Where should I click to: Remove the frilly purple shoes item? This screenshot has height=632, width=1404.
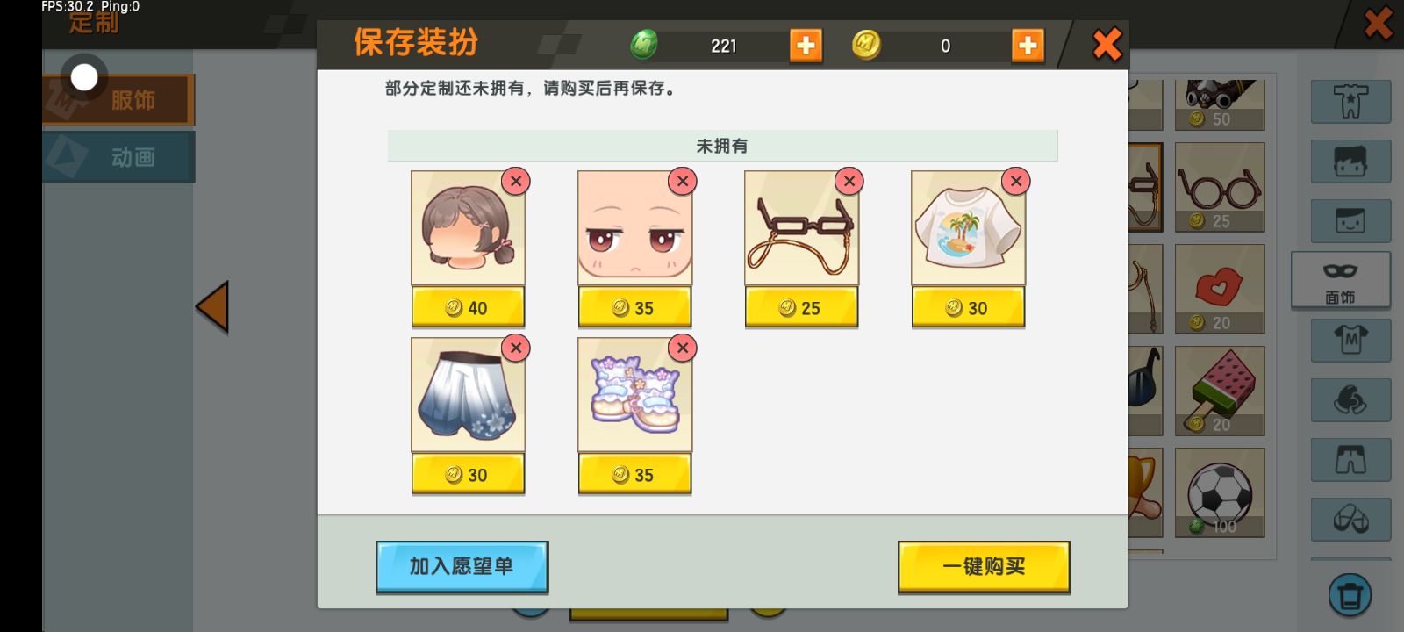coord(683,348)
